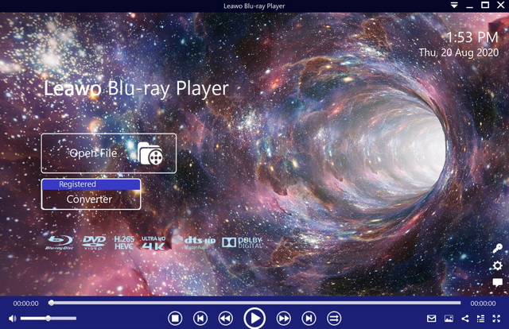This screenshot has height=329, width=509.
Task: Click the key activation icon
Action: pyautogui.click(x=497, y=249)
